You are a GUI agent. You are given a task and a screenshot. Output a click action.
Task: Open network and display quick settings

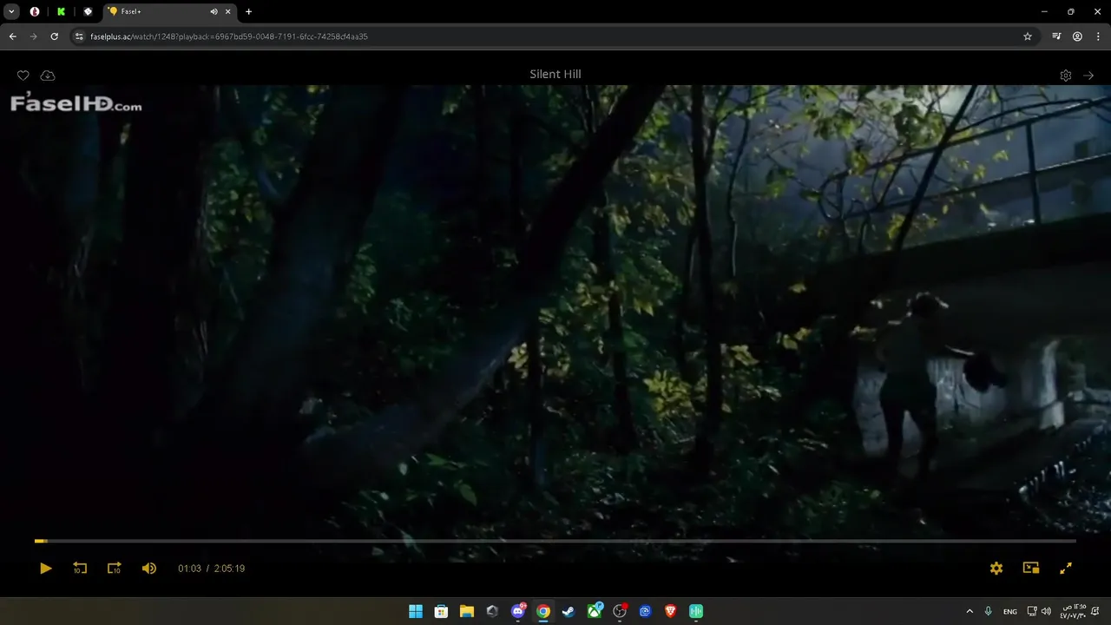(1032, 611)
